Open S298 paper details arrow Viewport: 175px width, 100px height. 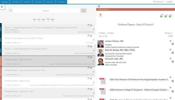point(173,91)
